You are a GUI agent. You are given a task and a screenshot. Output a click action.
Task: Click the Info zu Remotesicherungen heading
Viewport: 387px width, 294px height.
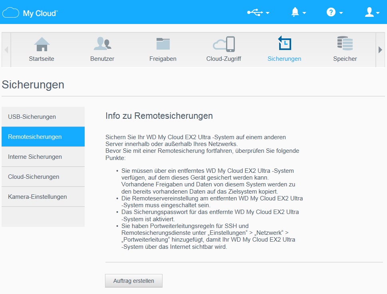coord(159,116)
